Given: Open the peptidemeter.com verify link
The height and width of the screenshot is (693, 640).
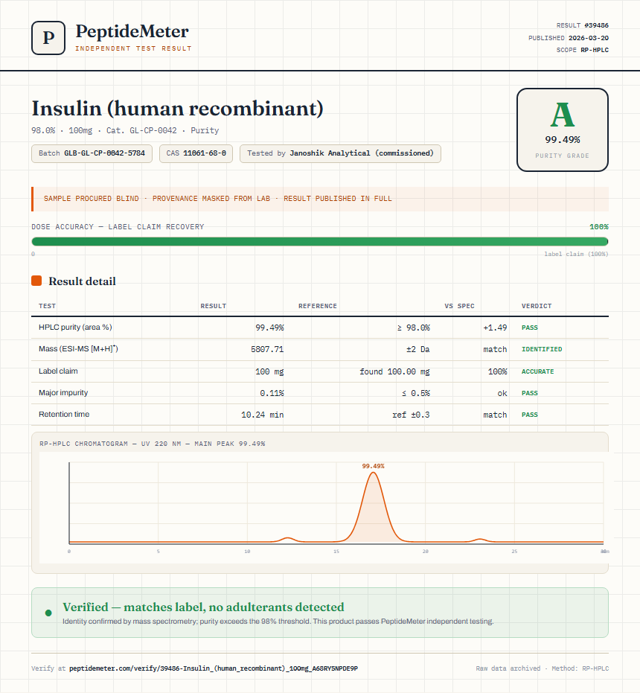Looking at the screenshot, I should point(214,668).
